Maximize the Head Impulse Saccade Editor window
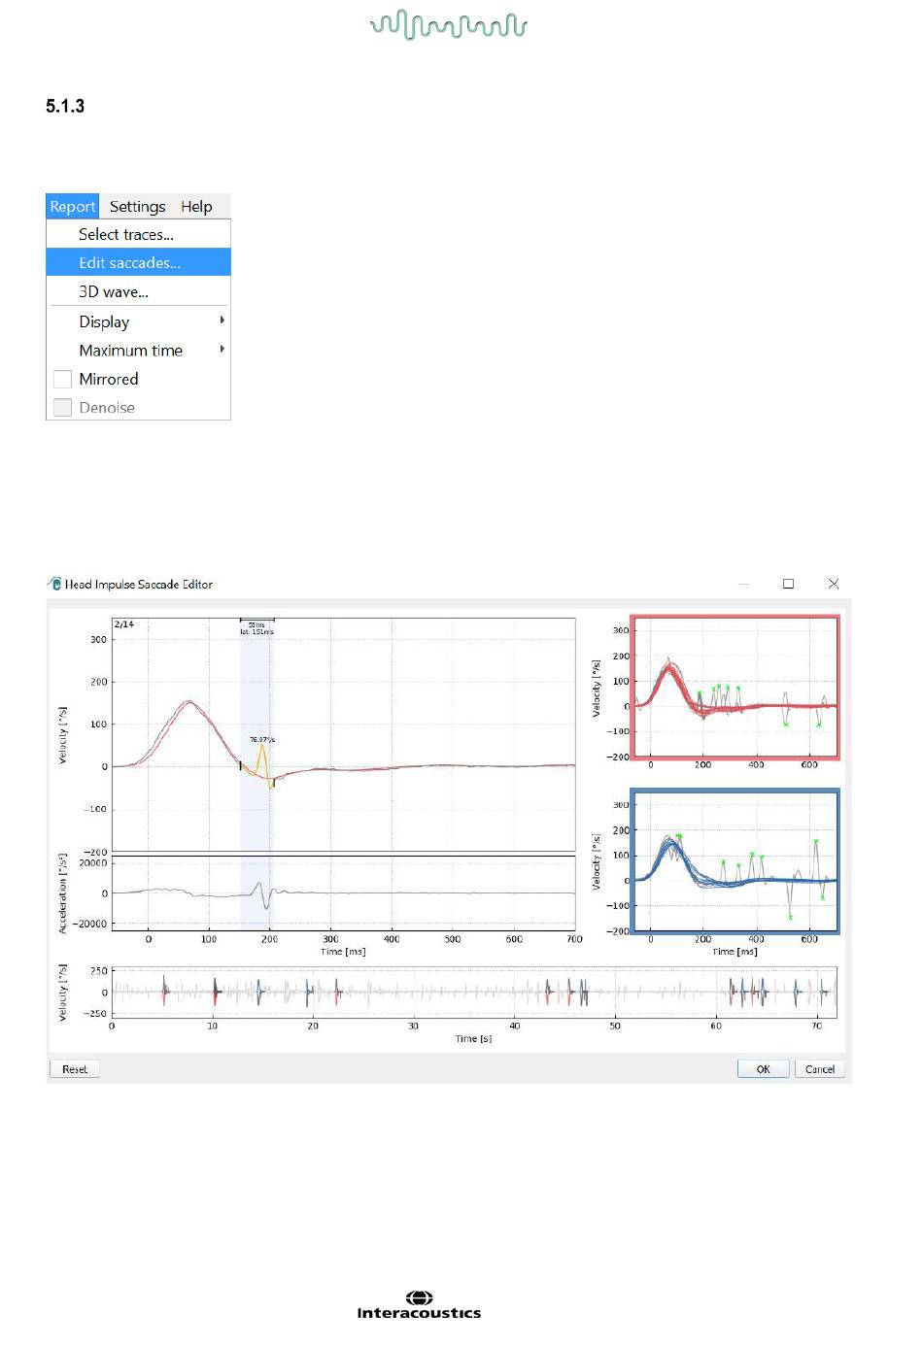 (789, 584)
